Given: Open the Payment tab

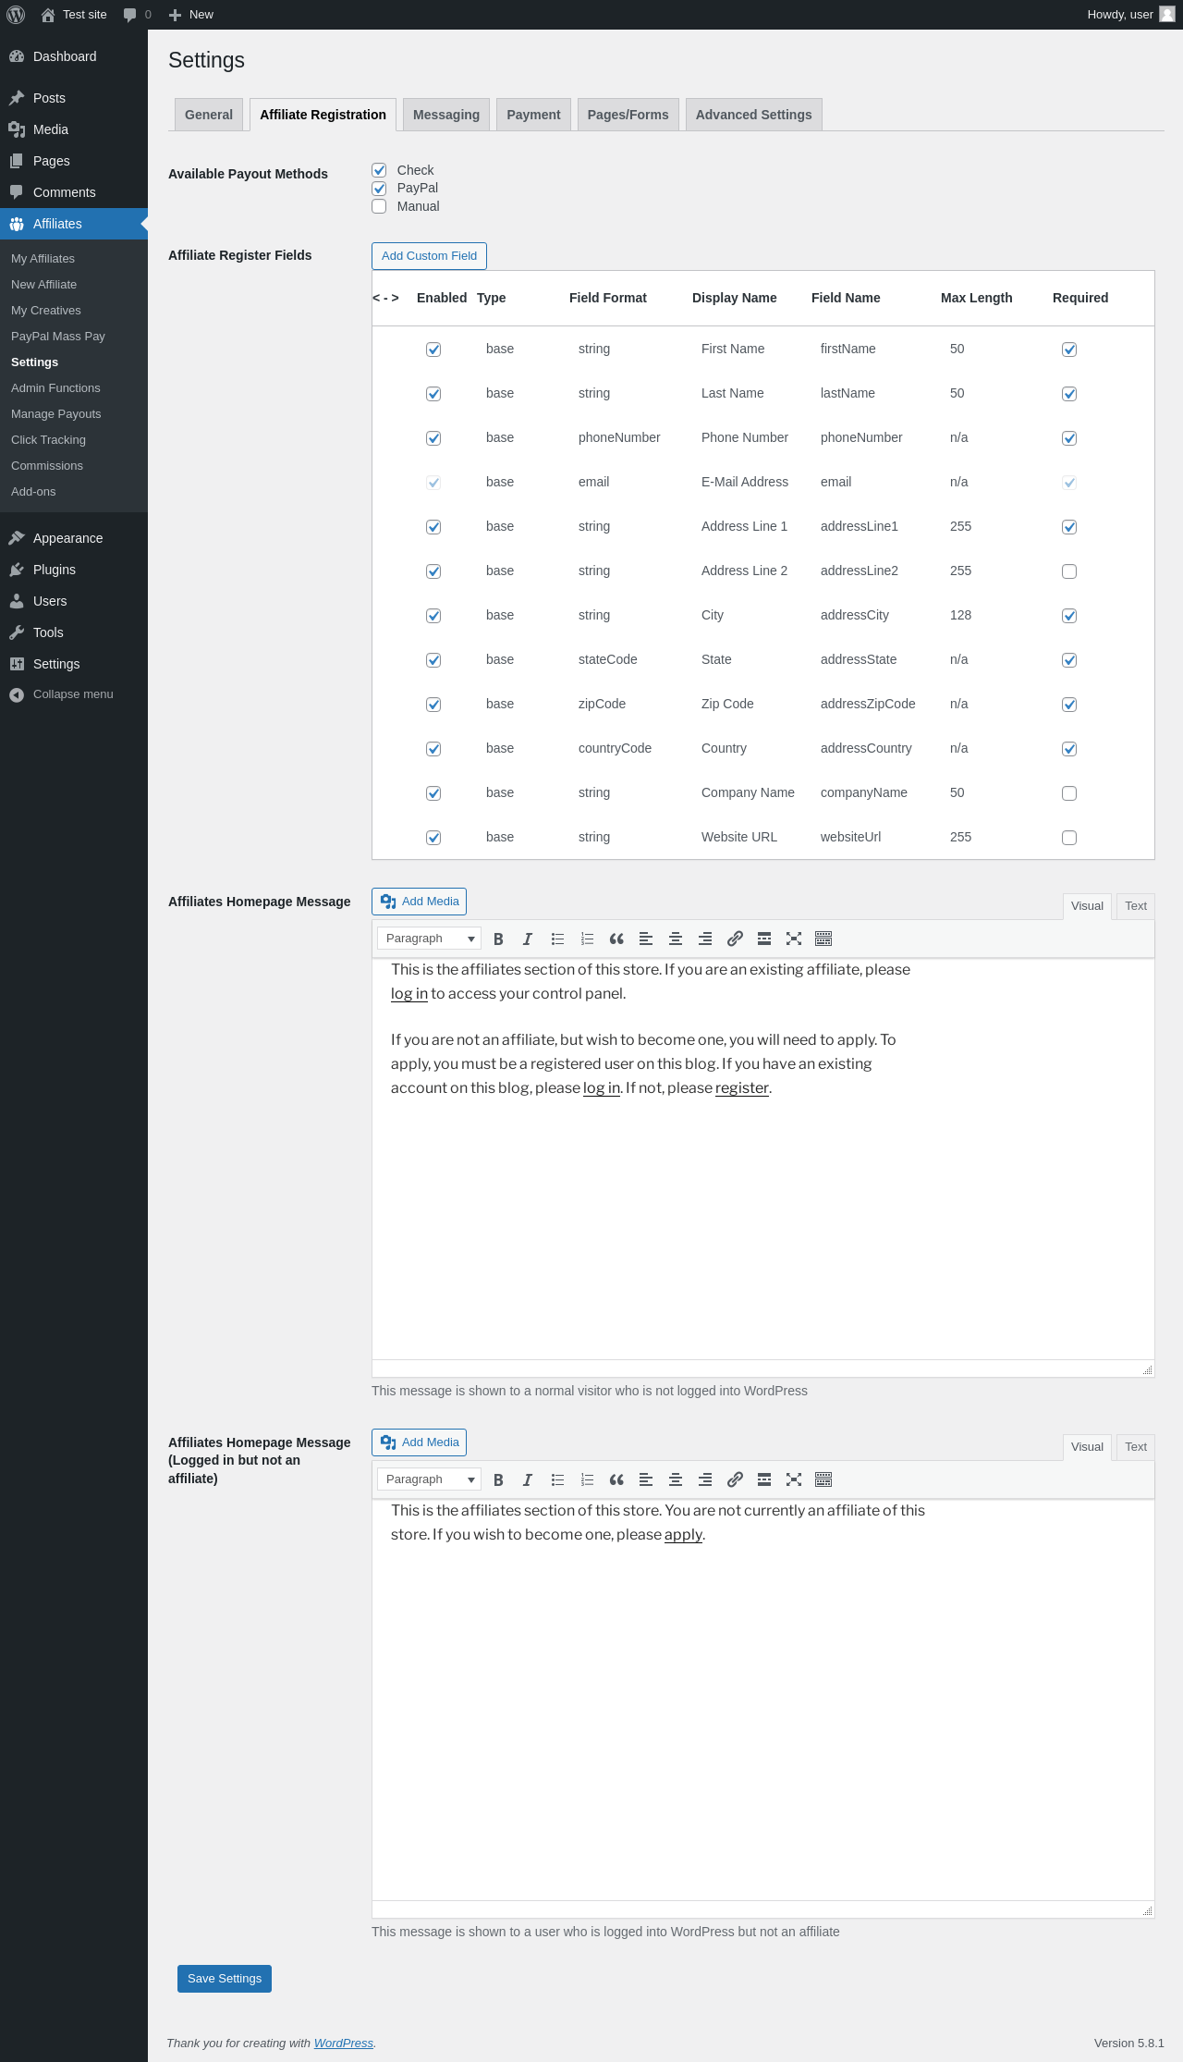Looking at the screenshot, I should click(x=533, y=115).
